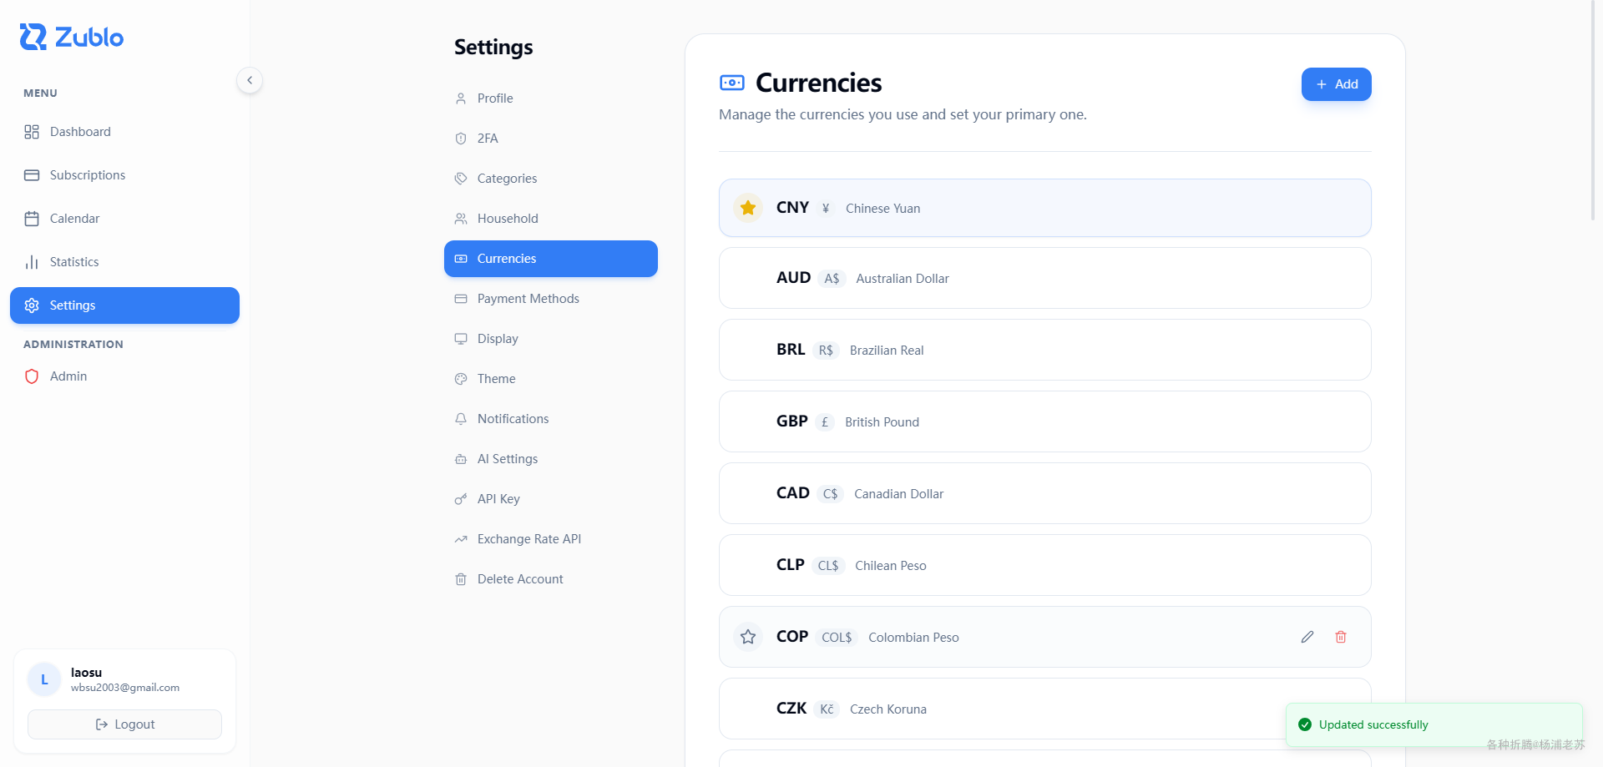
Task: Open the Admin shield icon
Action: (x=32, y=376)
